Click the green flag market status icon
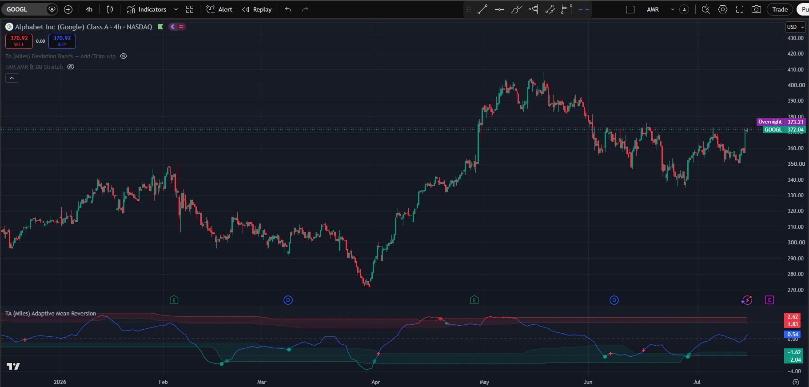The width and height of the screenshot is (809, 387). (160, 27)
